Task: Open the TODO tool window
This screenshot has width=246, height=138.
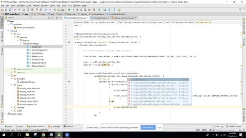Action: click(x=20, y=127)
